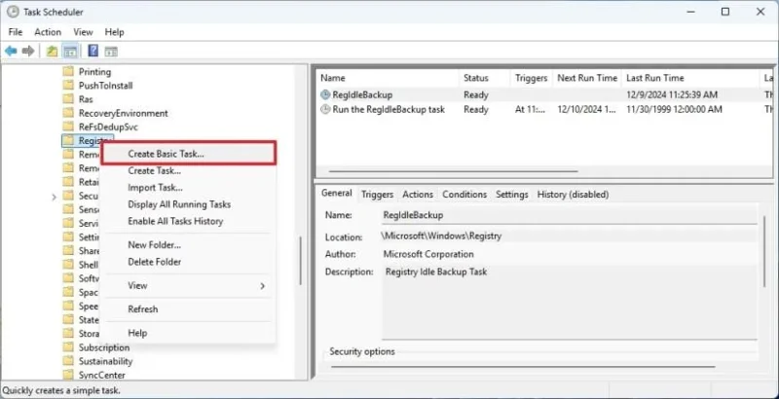Select the Run the RegIdleBackup task row
The width and height of the screenshot is (779, 399).
pos(544,109)
